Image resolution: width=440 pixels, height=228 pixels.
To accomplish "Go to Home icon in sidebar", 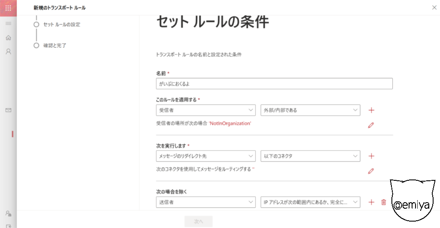I will click(x=8, y=38).
